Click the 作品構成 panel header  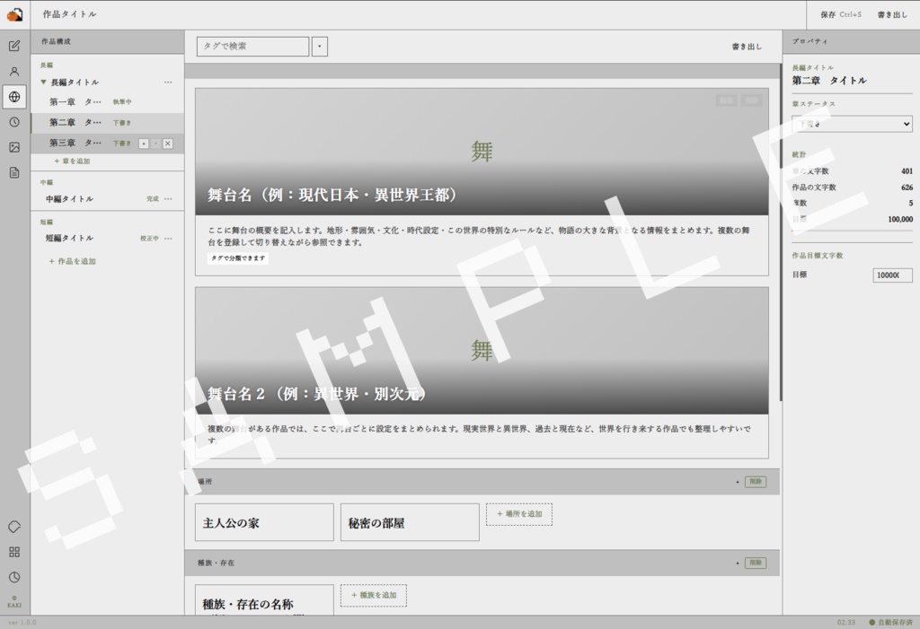108,41
